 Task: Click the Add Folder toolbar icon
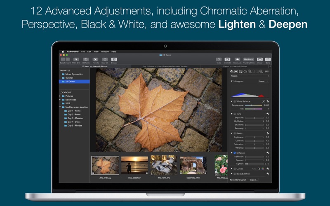click(86, 59)
